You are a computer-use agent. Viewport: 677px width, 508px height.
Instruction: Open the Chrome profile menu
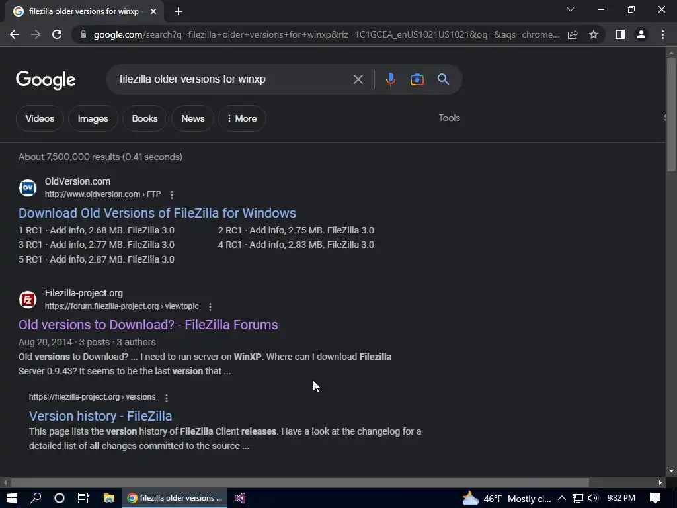641,34
